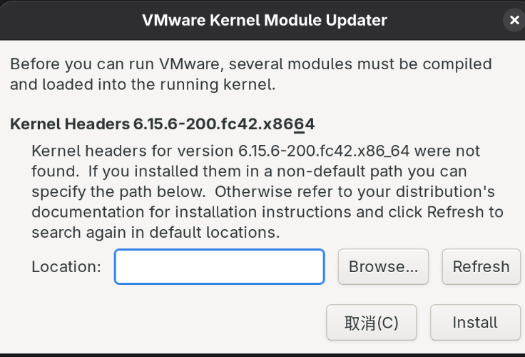
Task: Click the line beginning "Kernel headers for version"
Action: (256, 151)
